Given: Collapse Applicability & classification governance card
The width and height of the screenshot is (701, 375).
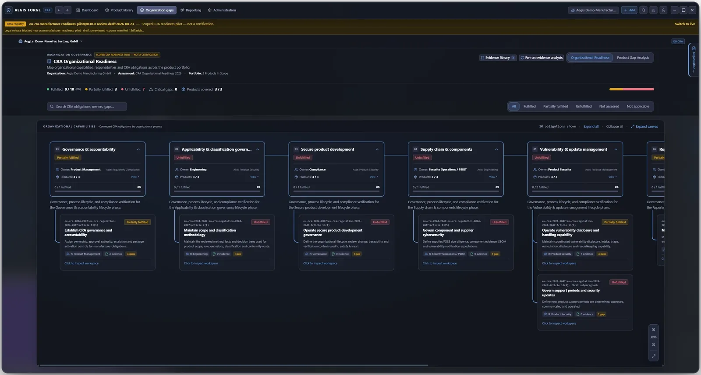Looking at the screenshot, I should 258,149.
